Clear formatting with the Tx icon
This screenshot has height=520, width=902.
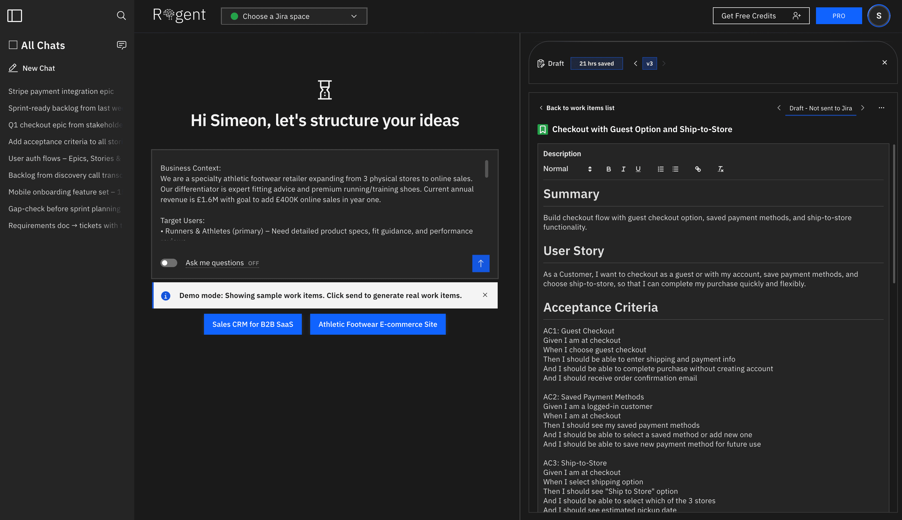720,169
